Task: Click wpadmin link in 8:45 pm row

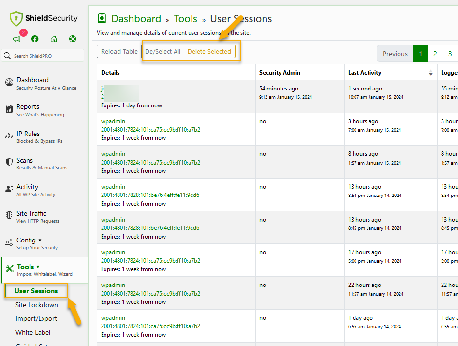Action: pos(113,220)
